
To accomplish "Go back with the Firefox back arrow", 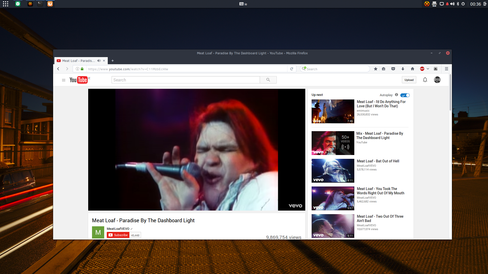I will coord(58,69).
